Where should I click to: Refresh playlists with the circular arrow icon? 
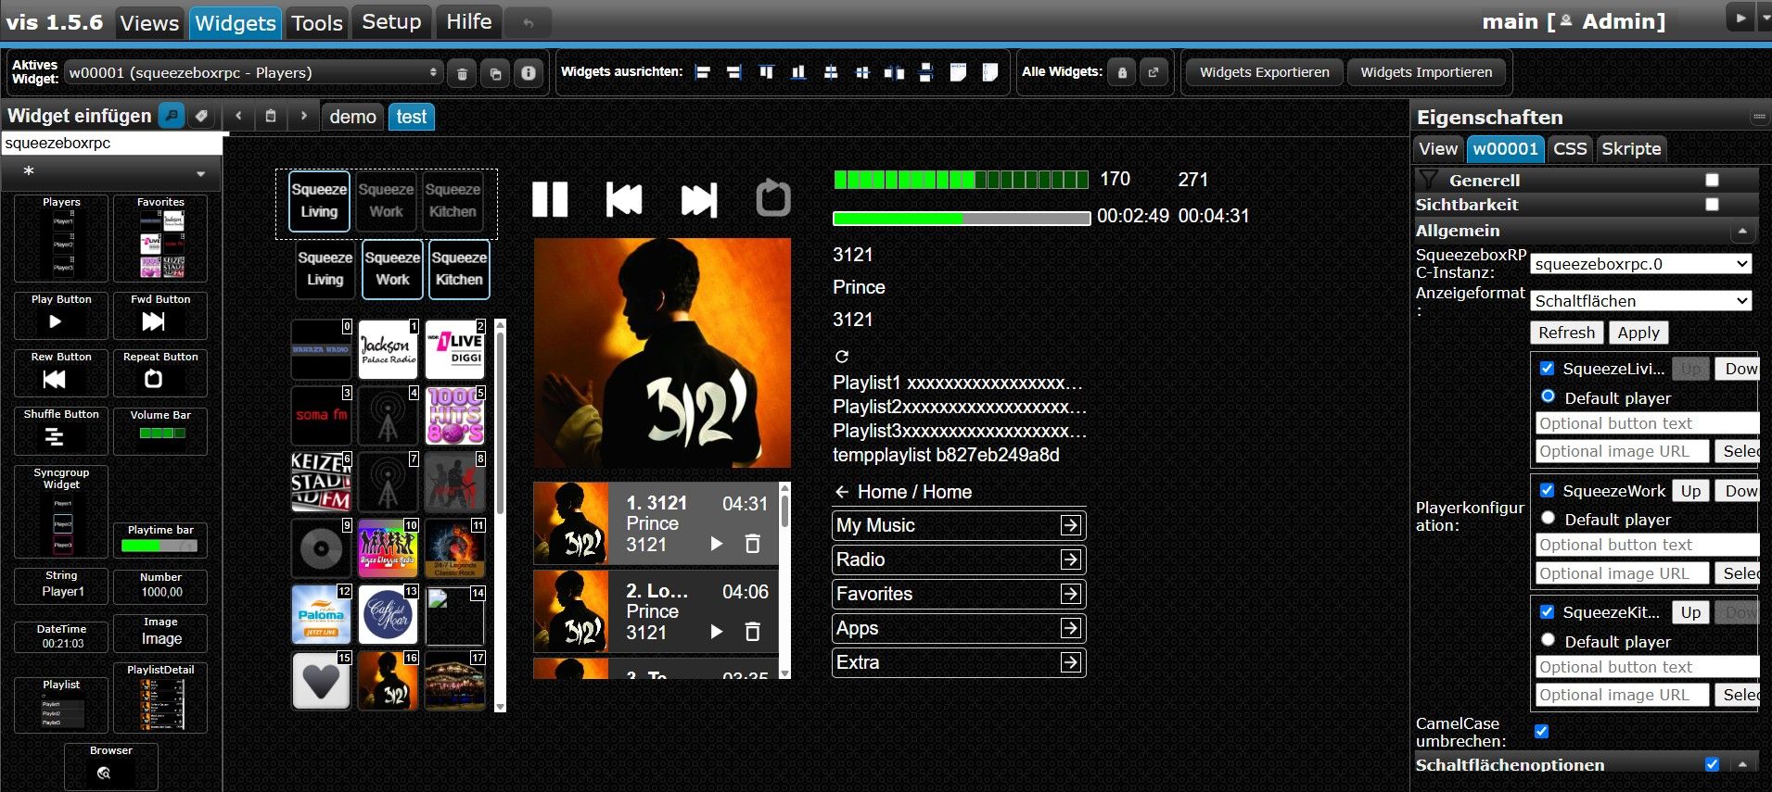[x=842, y=357]
